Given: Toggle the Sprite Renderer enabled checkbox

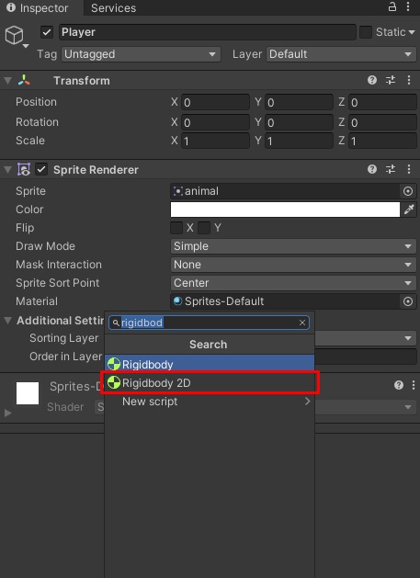Looking at the screenshot, I should [41, 170].
